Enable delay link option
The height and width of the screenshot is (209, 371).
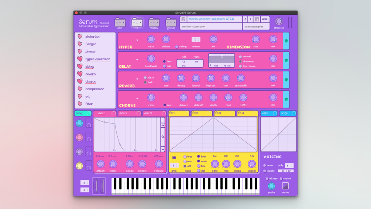click(164, 66)
